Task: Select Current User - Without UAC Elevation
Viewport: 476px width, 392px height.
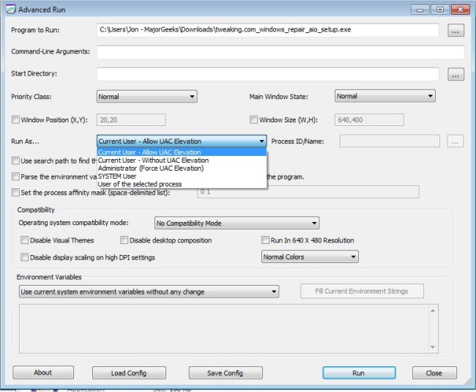Action: (153, 160)
